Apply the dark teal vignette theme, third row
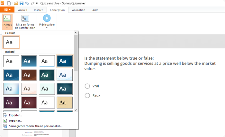This screenshot has width=225, height=137. 65,89
